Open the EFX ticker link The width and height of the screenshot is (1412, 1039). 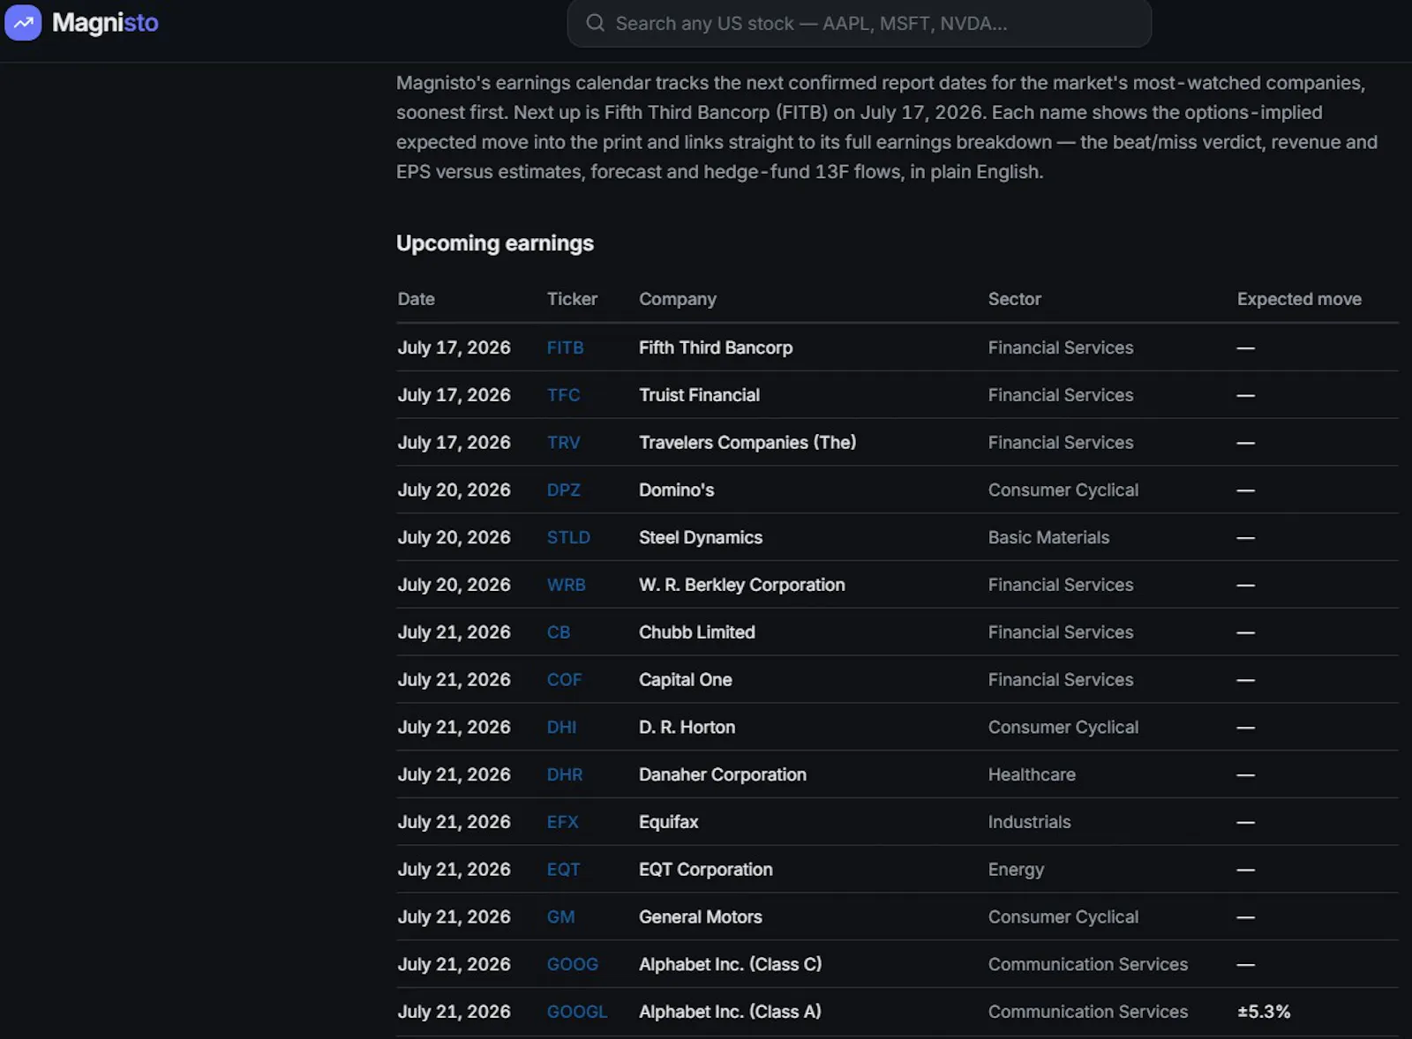pyautogui.click(x=562, y=822)
